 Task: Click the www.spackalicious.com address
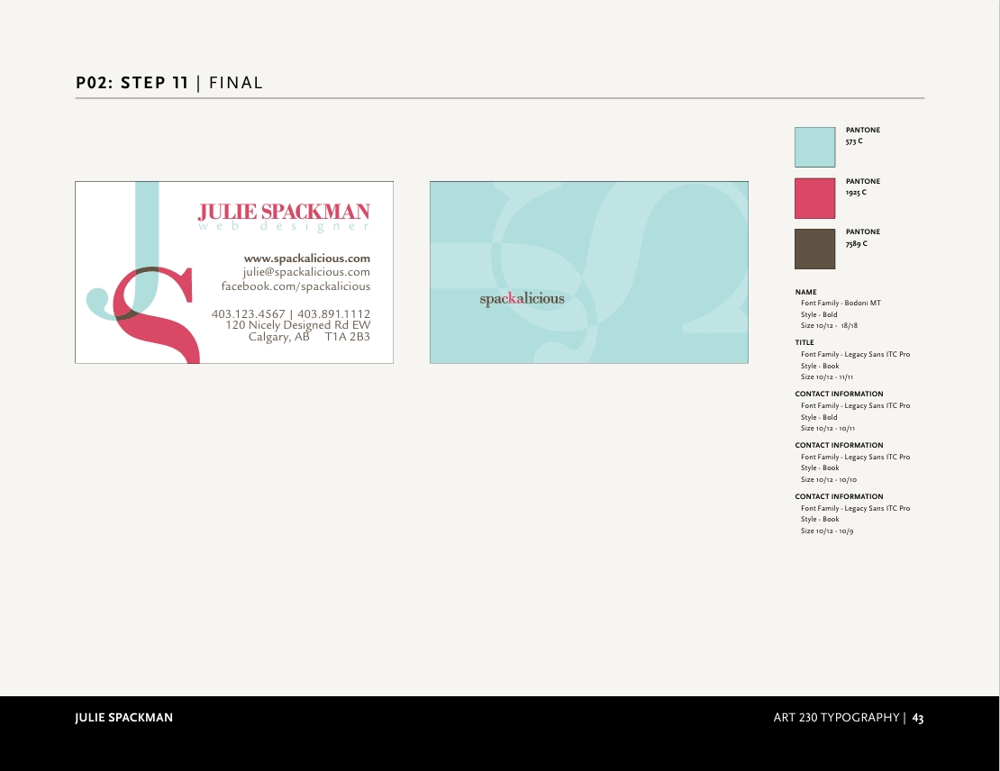(307, 259)
